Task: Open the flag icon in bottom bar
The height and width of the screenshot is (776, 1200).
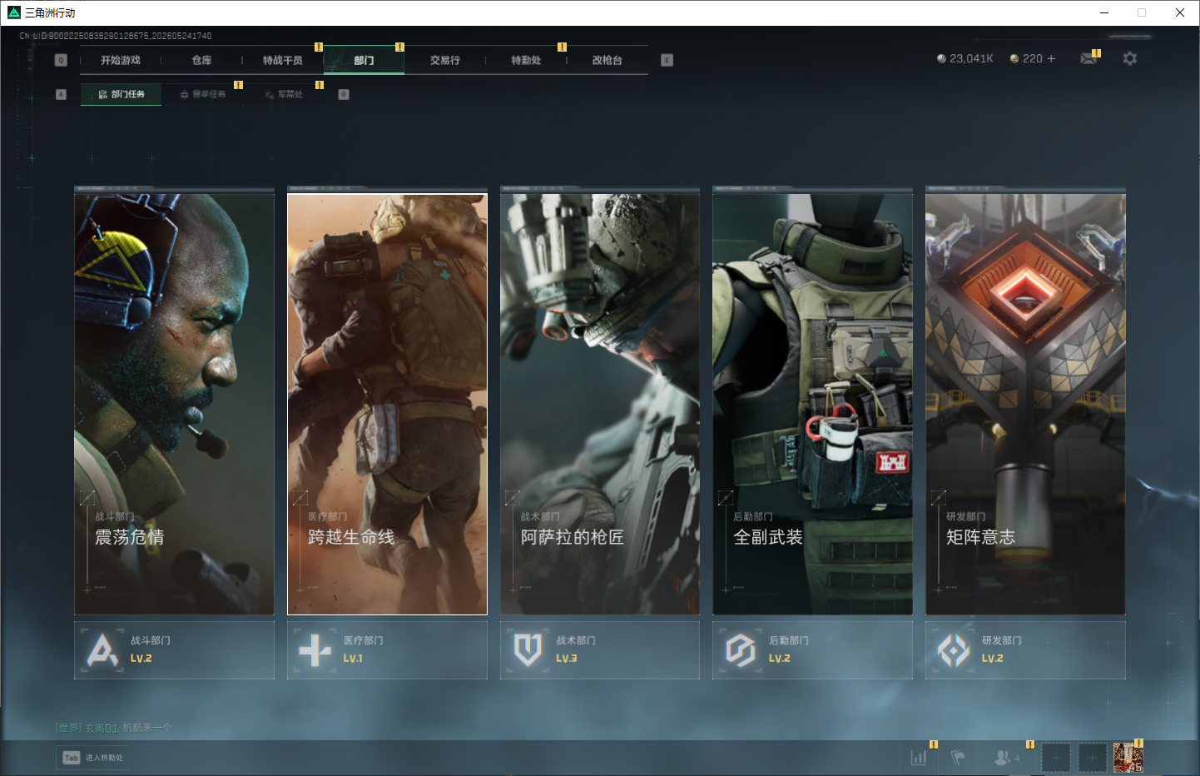Action: pos(958,758)
